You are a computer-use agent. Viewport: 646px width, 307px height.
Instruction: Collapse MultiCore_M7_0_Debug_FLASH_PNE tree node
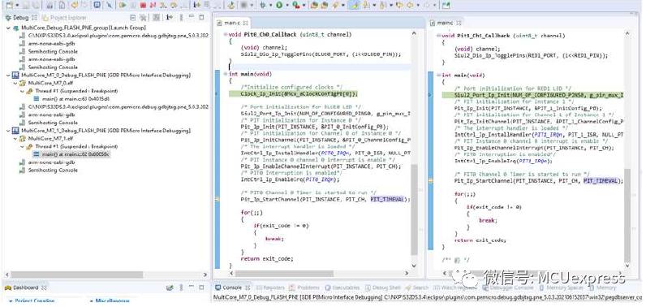pos(9,76)
